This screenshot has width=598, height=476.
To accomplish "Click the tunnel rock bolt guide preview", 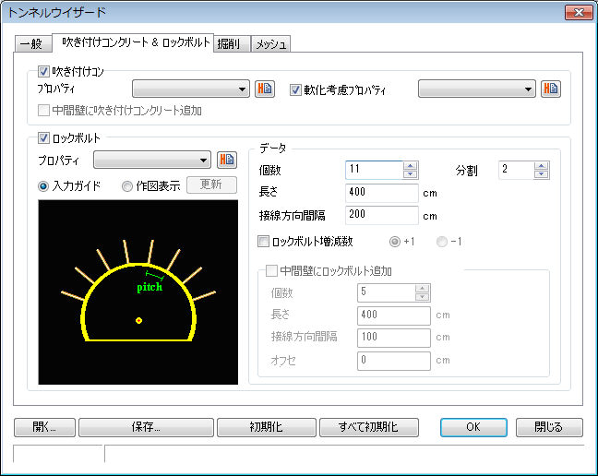I will coord(138,292).
